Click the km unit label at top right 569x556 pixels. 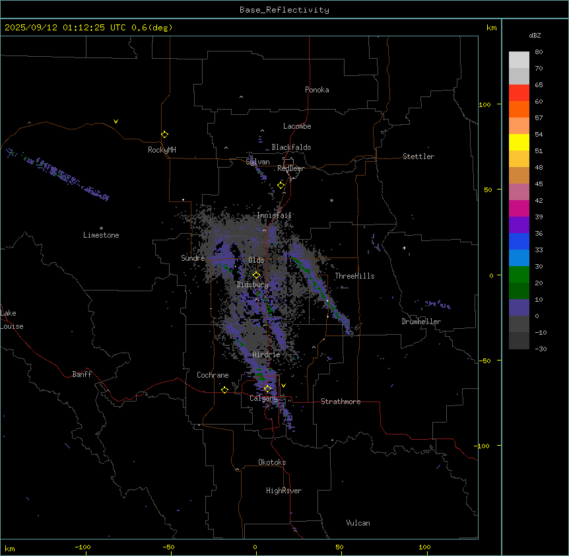pyautogui.click(x=491, y=28)
